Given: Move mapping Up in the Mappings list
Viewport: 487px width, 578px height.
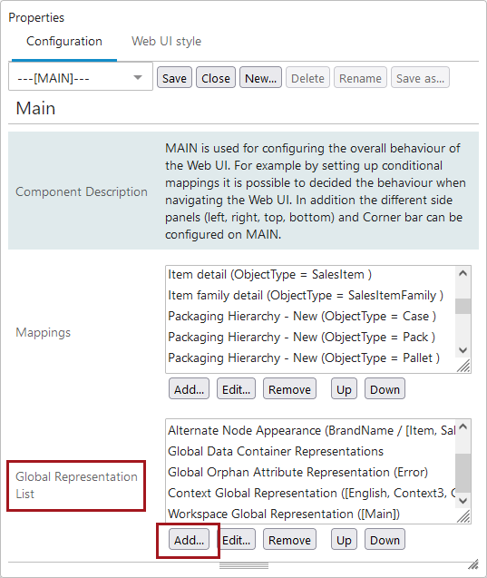Looking at the screenshot, I should click(x=344, y=389).
